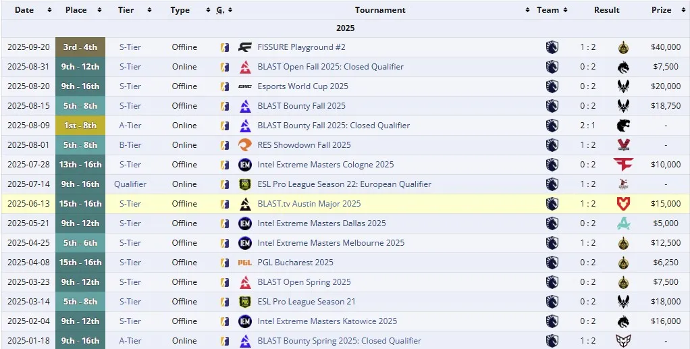Click MOUZ opponent logo in Austin Major row
Image resolution: width=690 pixels, height=349 pixels.
click(623, 204)
